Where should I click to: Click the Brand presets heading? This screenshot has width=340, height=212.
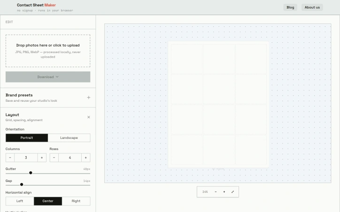pyautogui.click(x=19, y=95)
